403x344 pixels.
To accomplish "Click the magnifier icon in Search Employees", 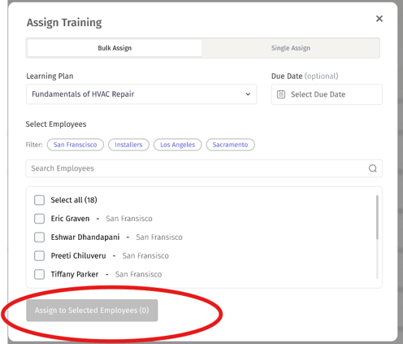I will (372, 168).
